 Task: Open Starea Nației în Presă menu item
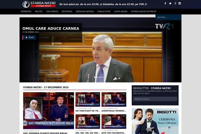pyautogui.click(x=143, y=11)
